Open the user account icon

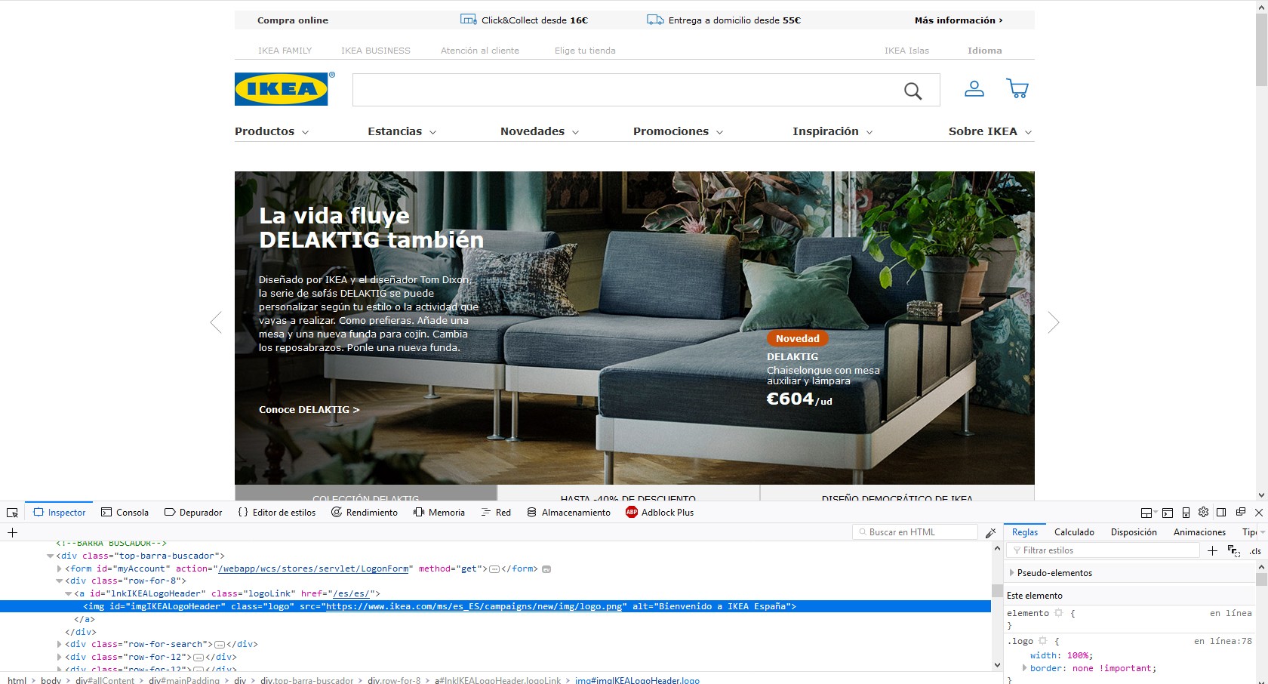(x=974, y=89)
